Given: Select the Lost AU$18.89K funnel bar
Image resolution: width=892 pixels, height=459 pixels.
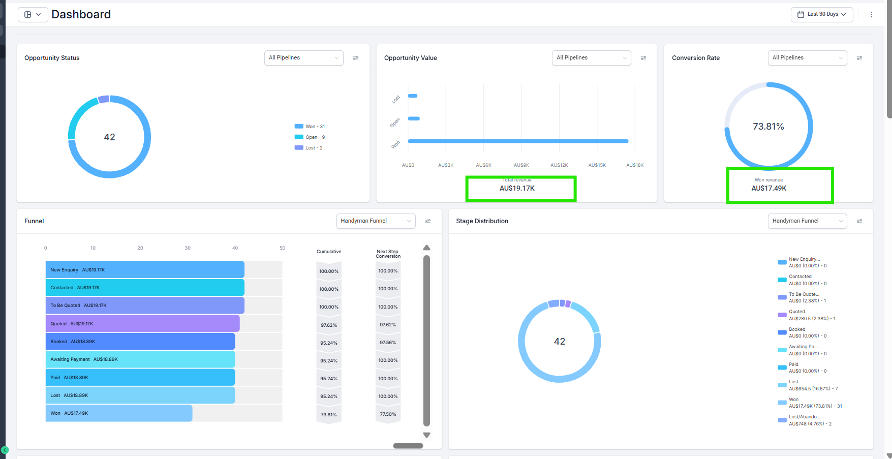Looking at the screenshot, I should (x=140, y=395).
